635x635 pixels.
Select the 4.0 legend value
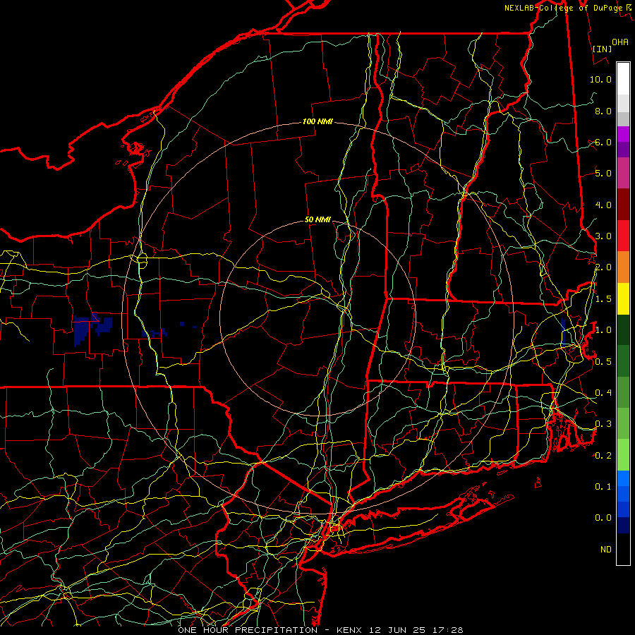coord(603,205)
